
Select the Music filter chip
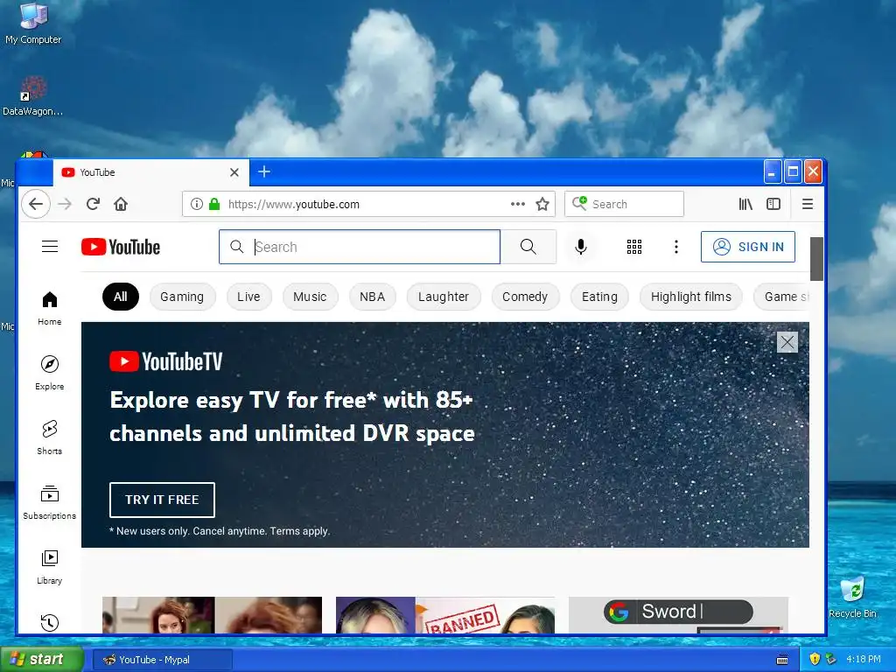(310, 297)
